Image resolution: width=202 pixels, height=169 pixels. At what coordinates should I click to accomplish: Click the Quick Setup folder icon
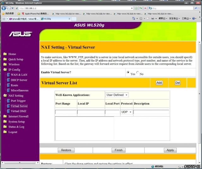tap(5, 59)
